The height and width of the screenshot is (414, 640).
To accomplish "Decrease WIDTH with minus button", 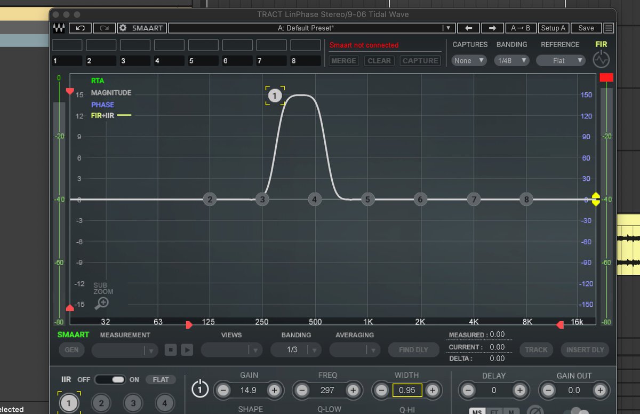I will coord(382,391).
